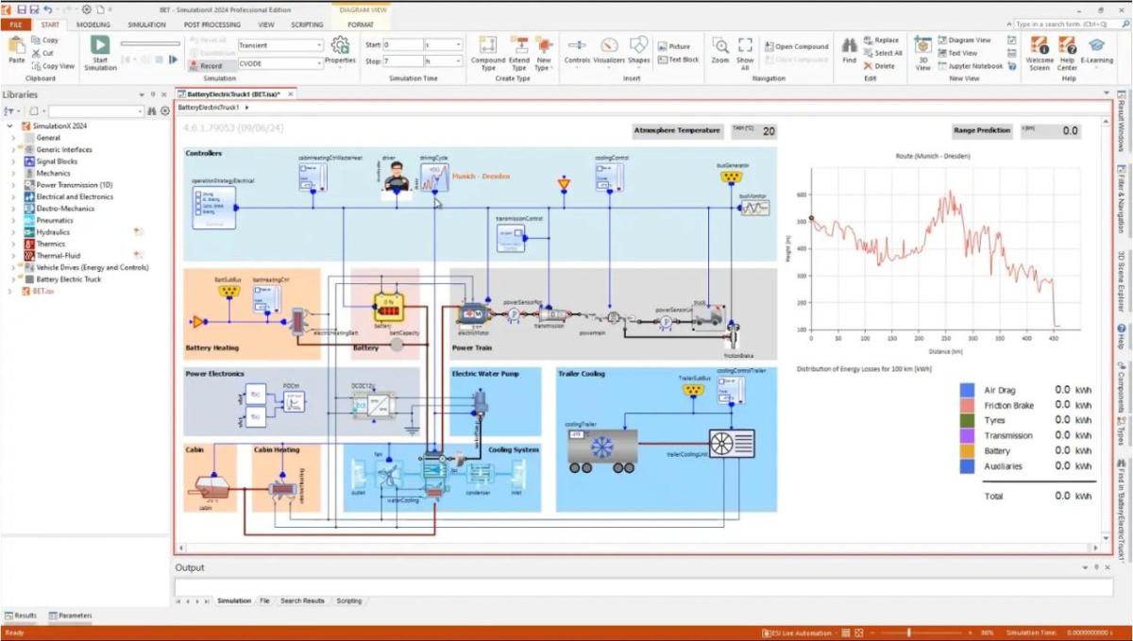Screen dimensions: 1133x641
Task: Click the Start Simulation play button
Action: click(100, 45)
